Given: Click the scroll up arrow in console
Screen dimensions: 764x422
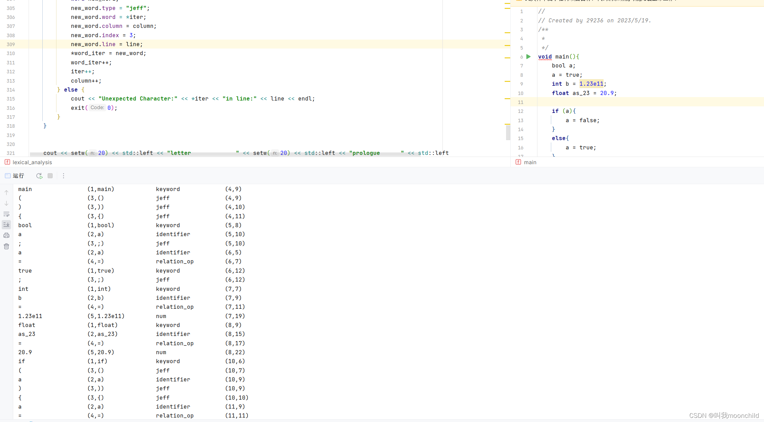Looking at the screenshot, I should [x=7, y=193].
